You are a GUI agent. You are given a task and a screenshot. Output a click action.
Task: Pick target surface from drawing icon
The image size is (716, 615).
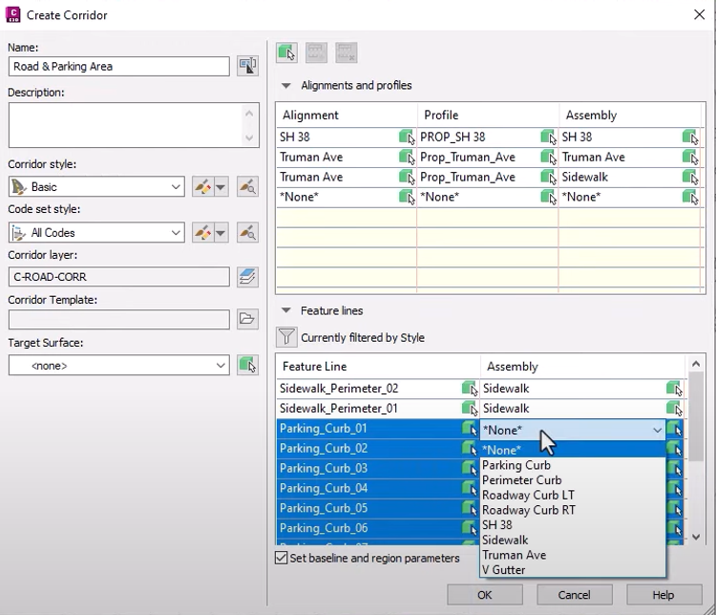pos(248,365)
